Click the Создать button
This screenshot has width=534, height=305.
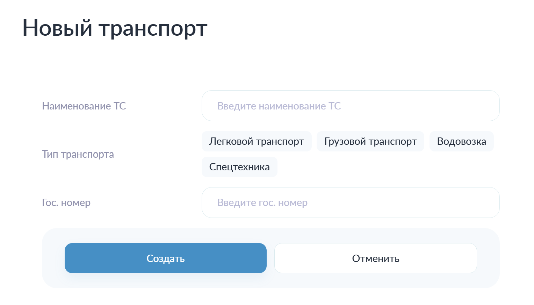point(166,258)
